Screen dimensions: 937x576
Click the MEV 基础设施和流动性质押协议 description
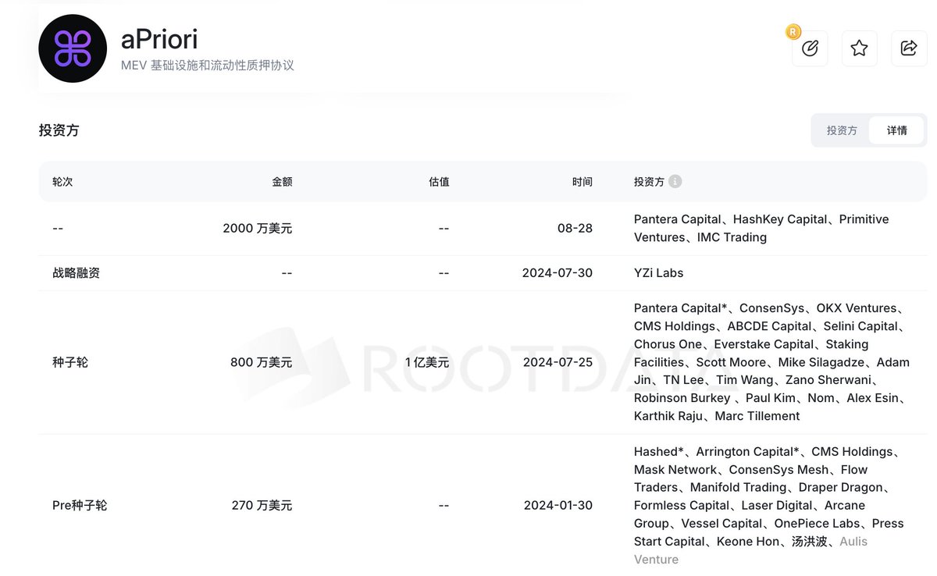coord(208,66)
